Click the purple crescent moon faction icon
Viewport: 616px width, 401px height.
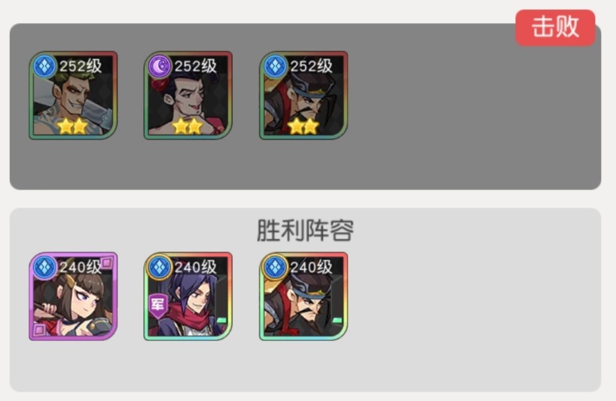pos(160,66)
